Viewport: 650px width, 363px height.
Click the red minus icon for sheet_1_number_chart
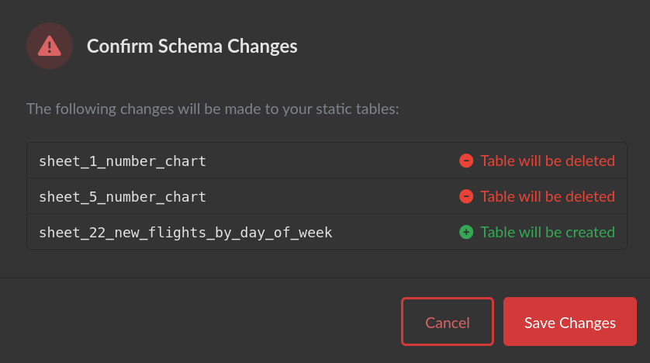point(466,161)
